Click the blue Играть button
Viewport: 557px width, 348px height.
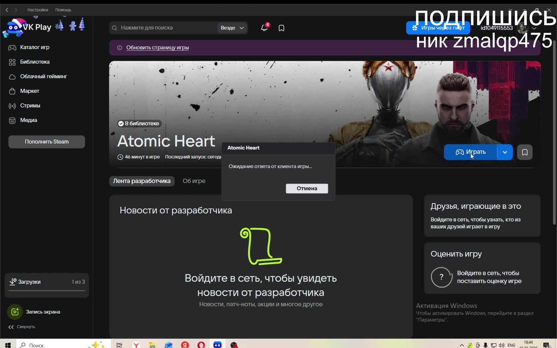(470, 152)
